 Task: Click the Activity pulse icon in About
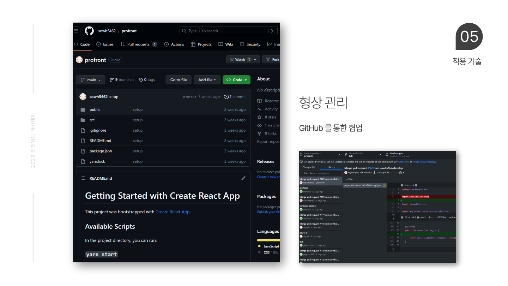(260, 109)
